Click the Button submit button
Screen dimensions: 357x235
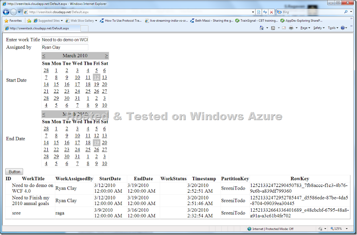click(14, 172)
